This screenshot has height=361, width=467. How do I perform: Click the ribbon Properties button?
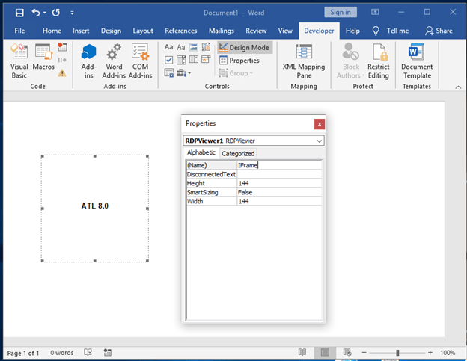click(x=239, y=61)
